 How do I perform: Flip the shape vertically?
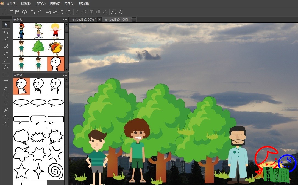120,12
